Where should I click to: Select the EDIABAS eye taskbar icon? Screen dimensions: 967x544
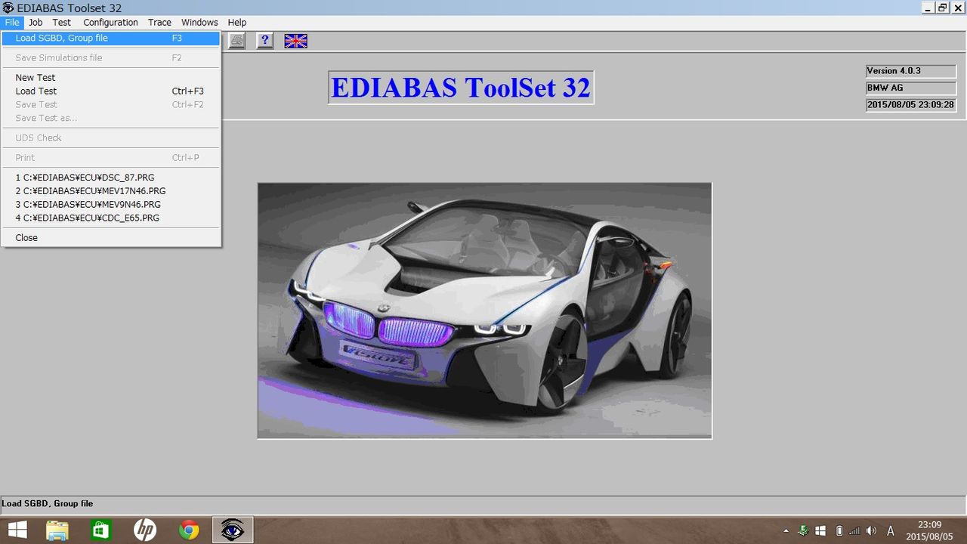pos(233,530)
